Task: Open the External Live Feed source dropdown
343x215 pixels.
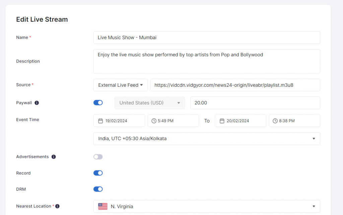Action: click(120, 85)
